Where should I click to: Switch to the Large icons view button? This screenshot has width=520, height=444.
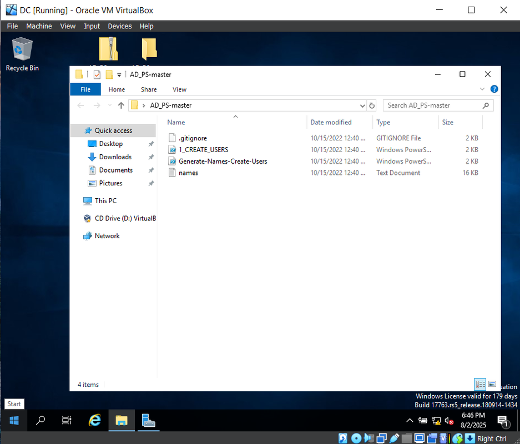[492, 384]
